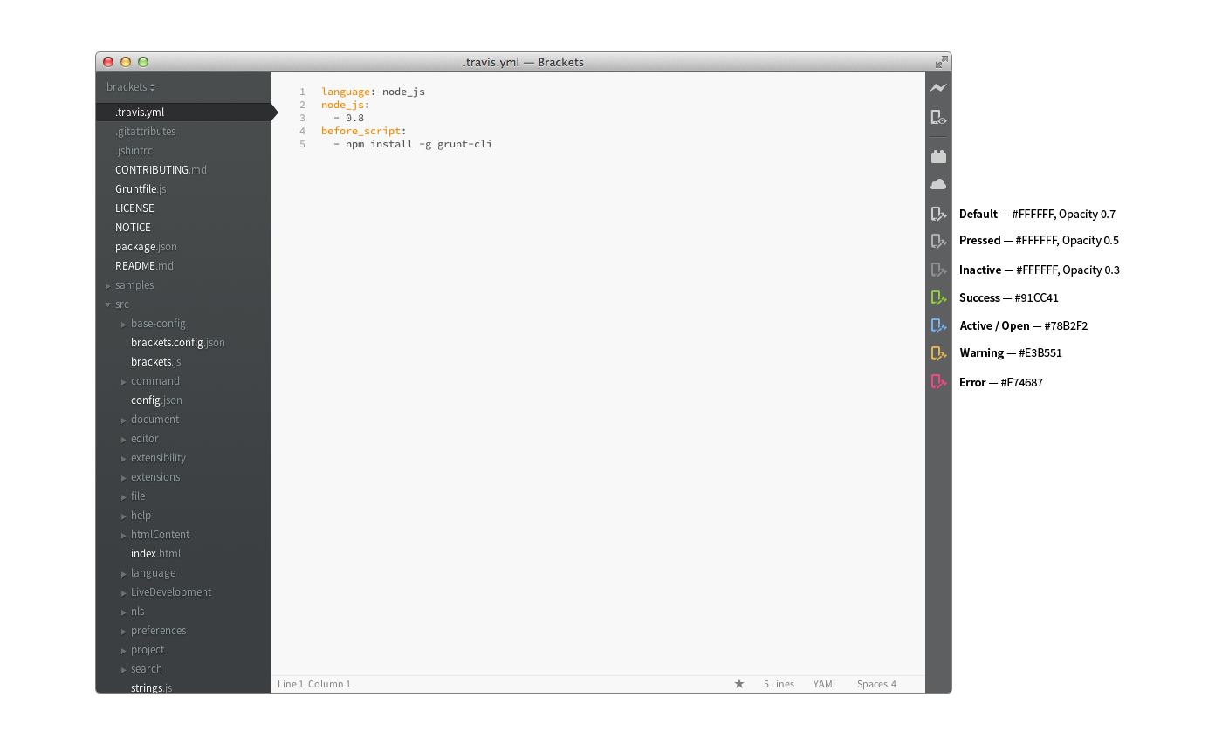
Task: Click the cloud icon in right toolbar
Action: click(938, 184)
